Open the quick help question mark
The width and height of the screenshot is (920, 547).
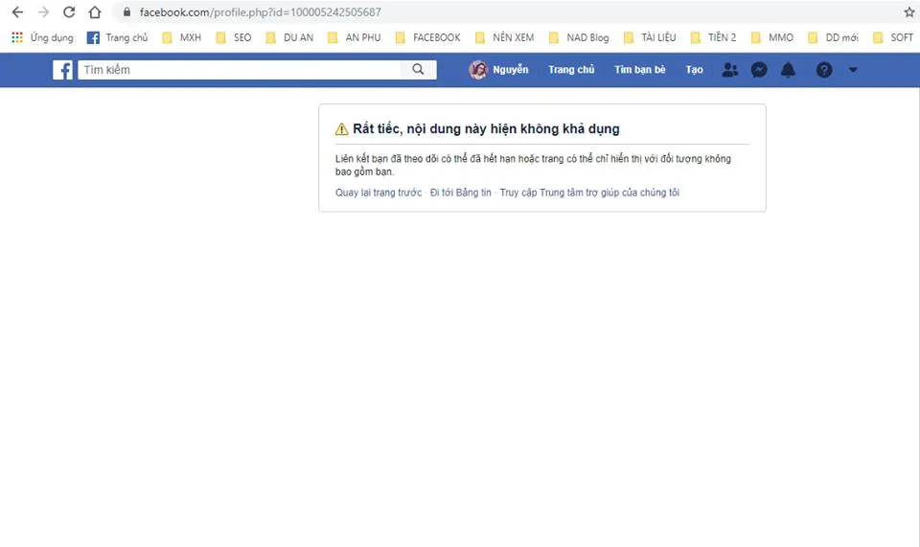coord(824,70)
